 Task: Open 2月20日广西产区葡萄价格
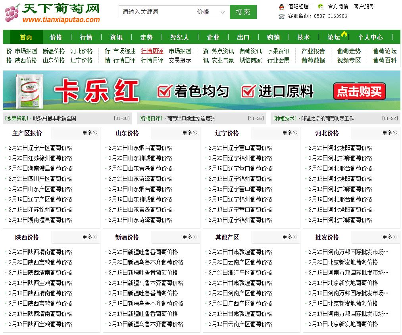click(240, 304)
